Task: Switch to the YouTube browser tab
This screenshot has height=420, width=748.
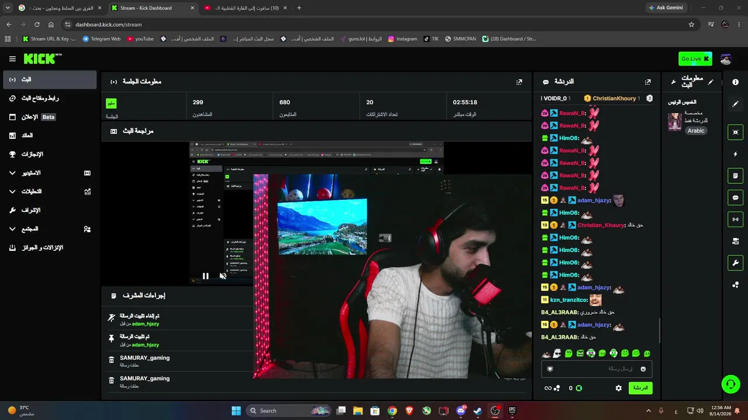Action: tap(245, 8)
